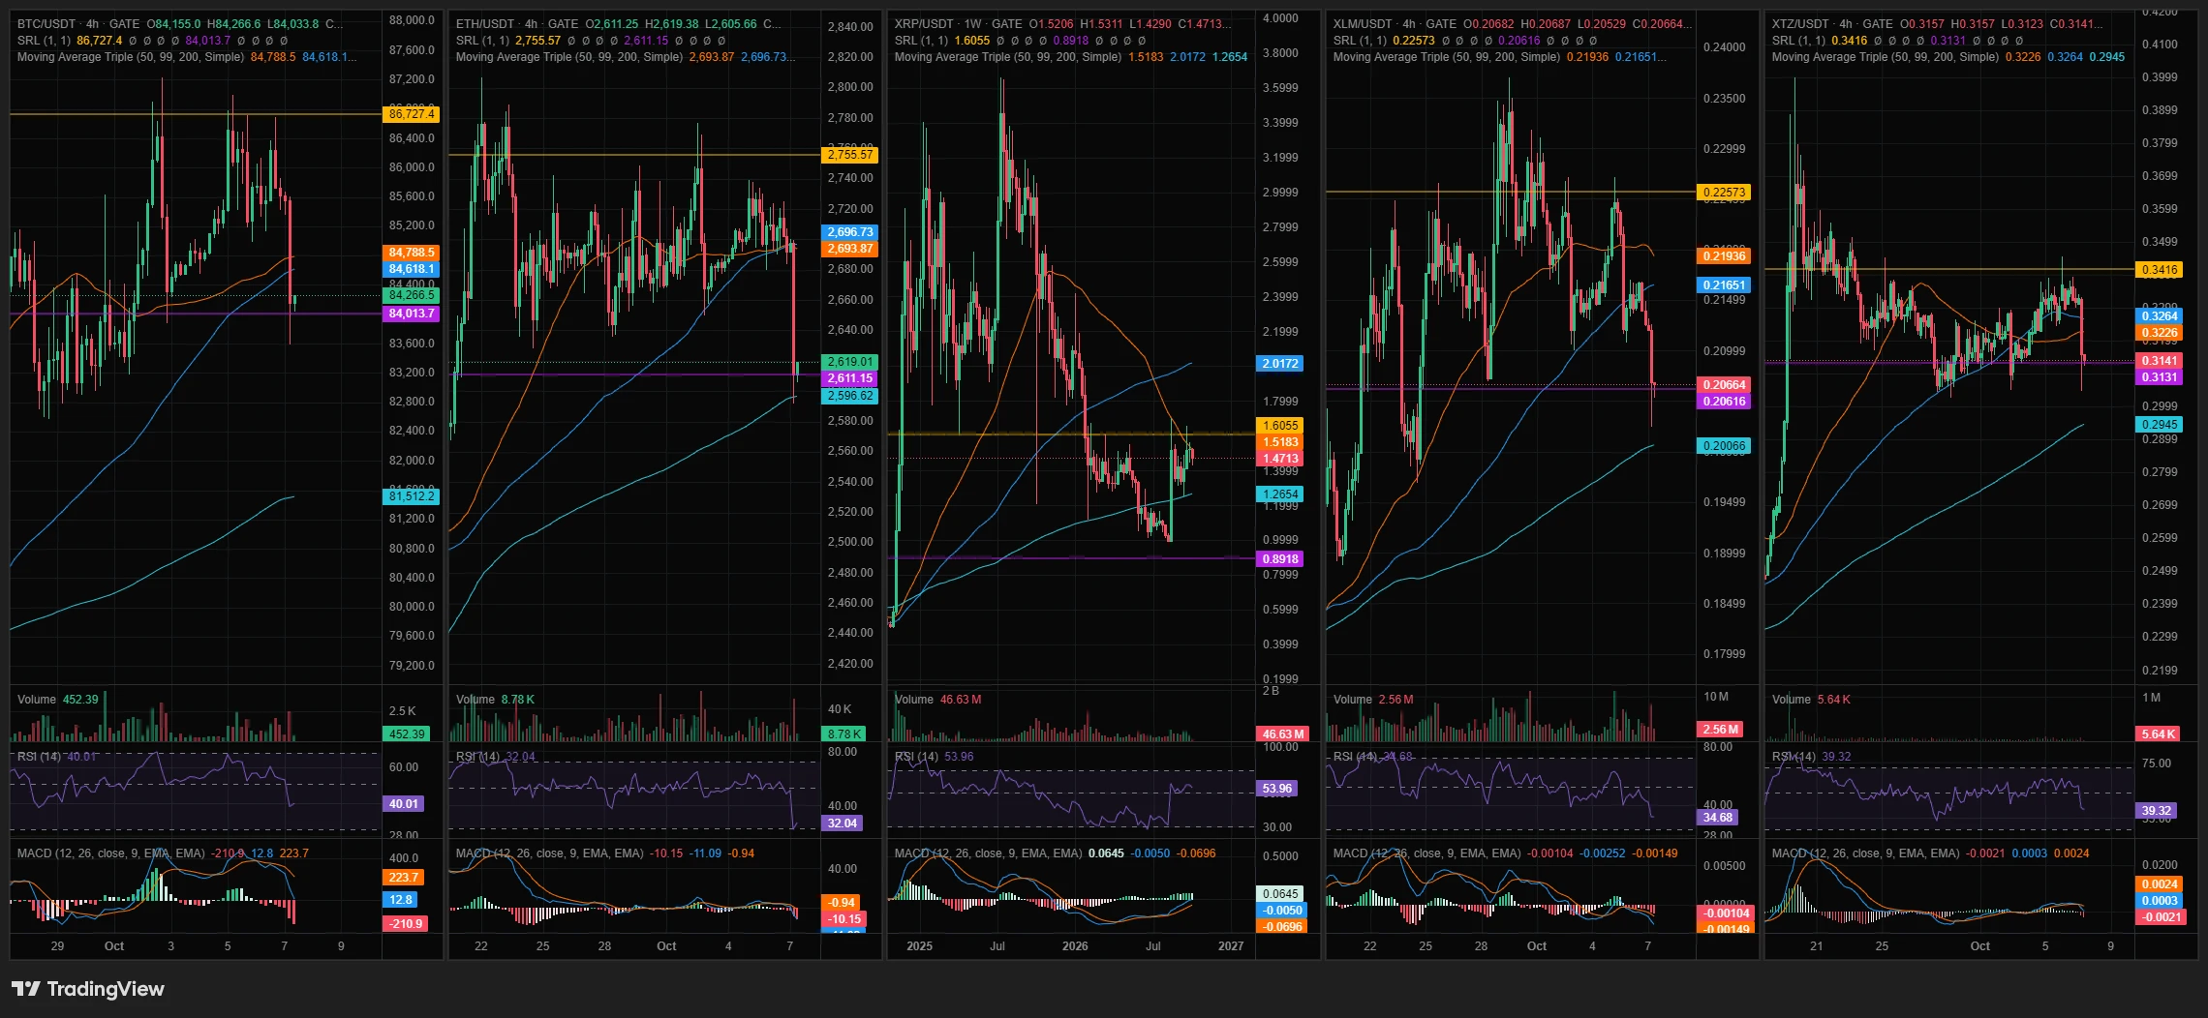This screenshot has height=1018, width=2208.
Task: Click the 34.68 RSI value label on XLM
Action: [1718, 818]
